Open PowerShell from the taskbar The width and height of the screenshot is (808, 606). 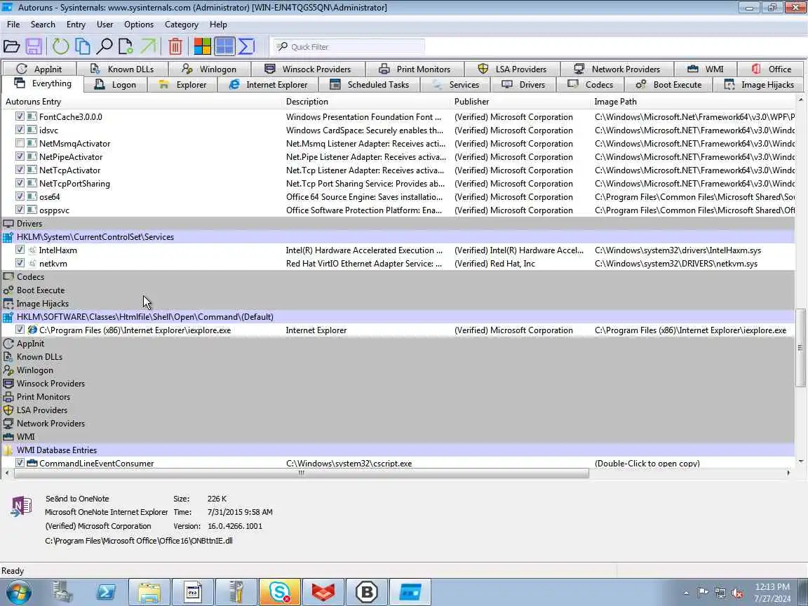[106, 592]
